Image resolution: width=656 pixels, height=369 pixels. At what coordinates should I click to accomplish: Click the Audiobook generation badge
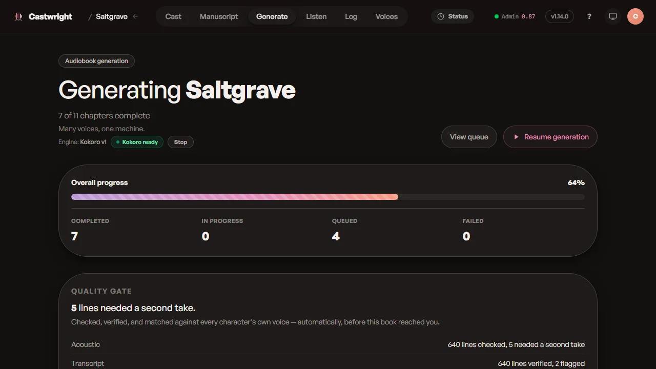[x=96, y=61]
